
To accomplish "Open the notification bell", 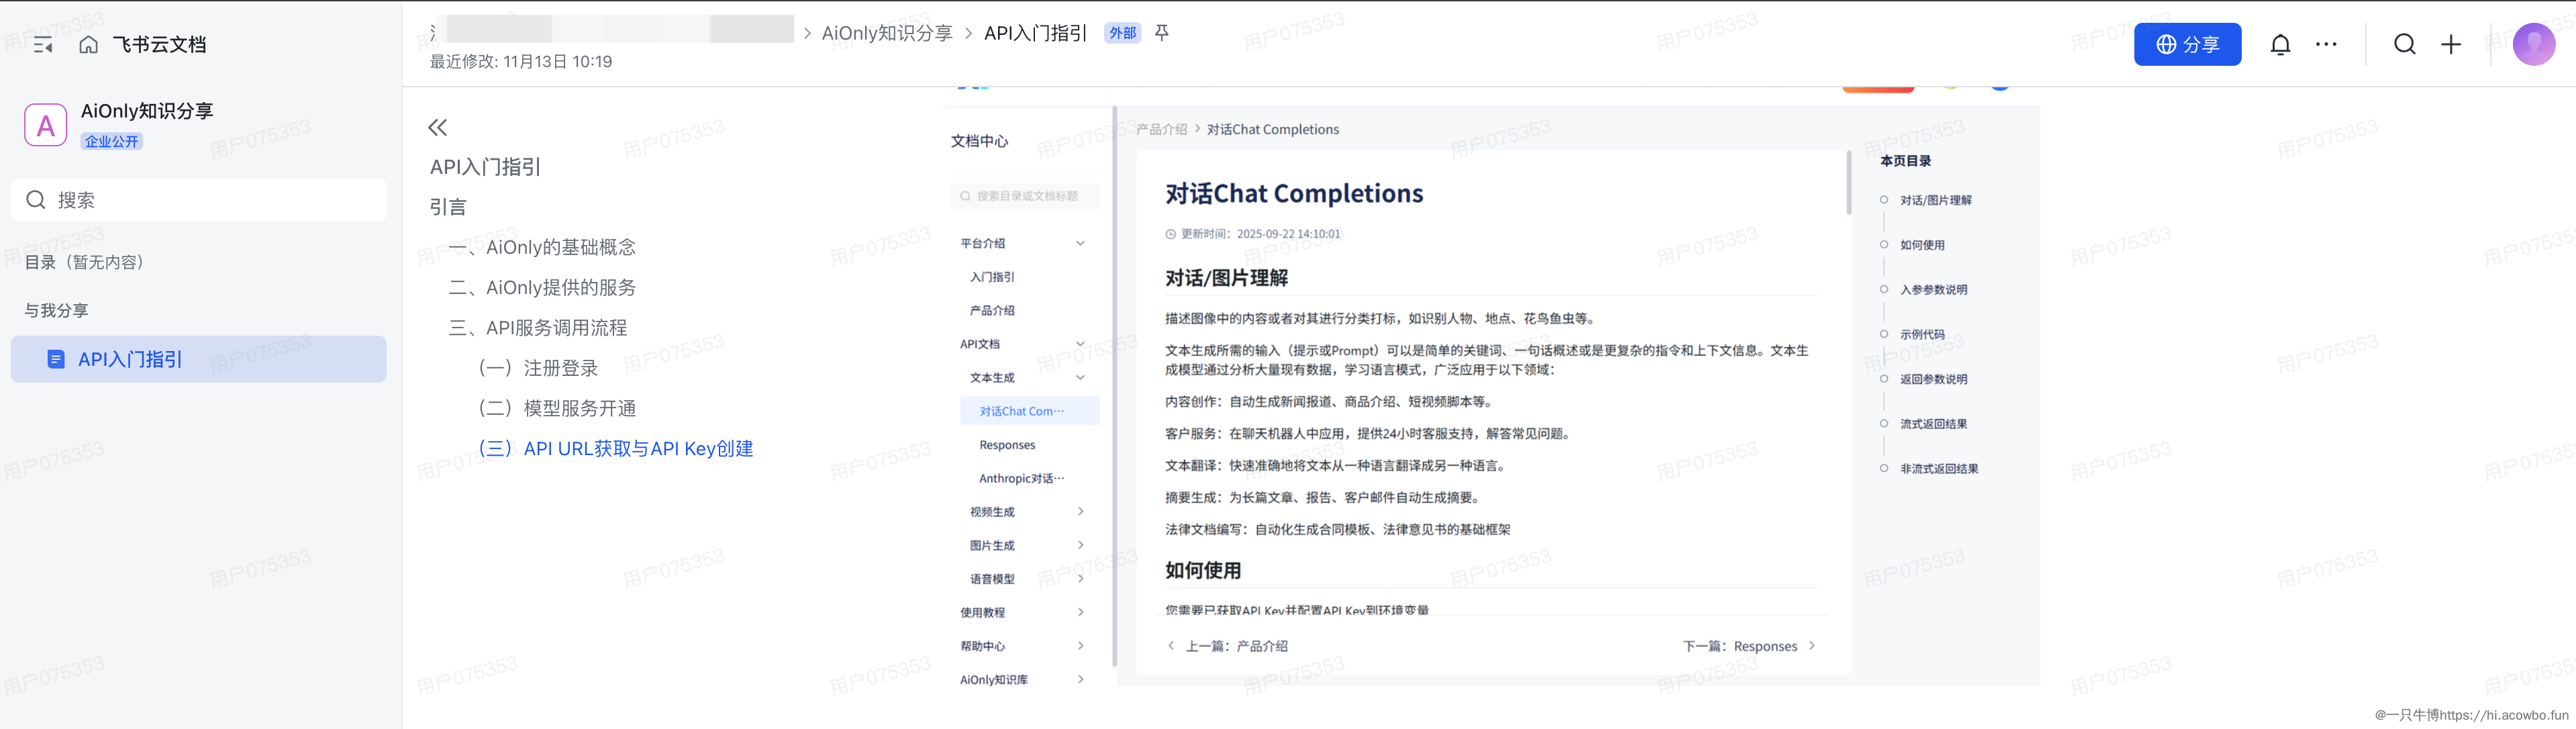I will pyautogui.click(x=2280, y=45).
